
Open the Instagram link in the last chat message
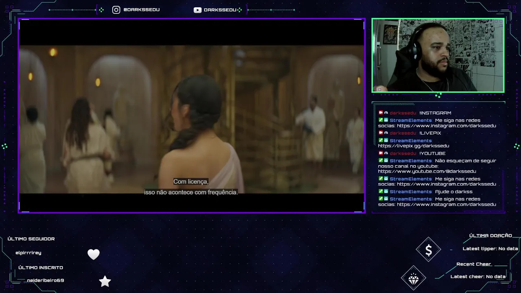[447, 204]
